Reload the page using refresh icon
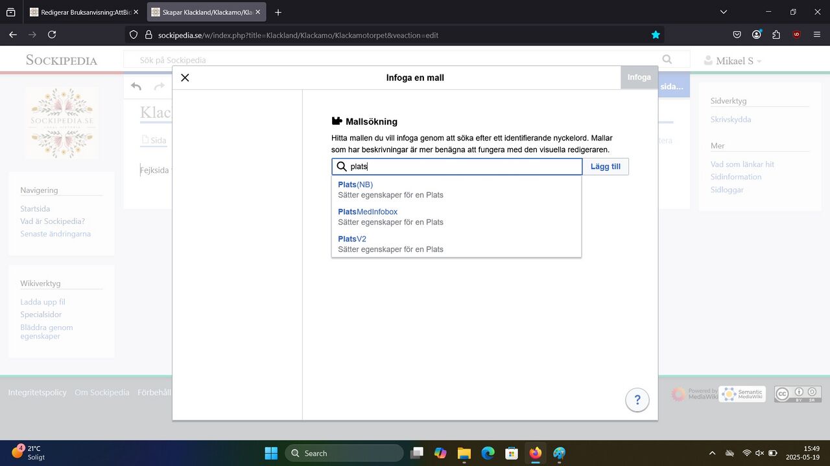Screen dimensions: 830x466 52,35
